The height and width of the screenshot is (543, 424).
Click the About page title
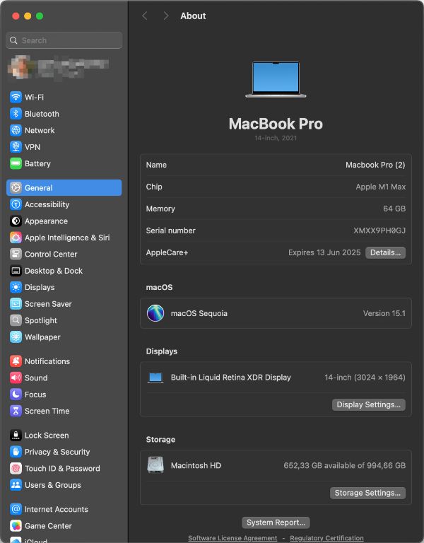193,16
